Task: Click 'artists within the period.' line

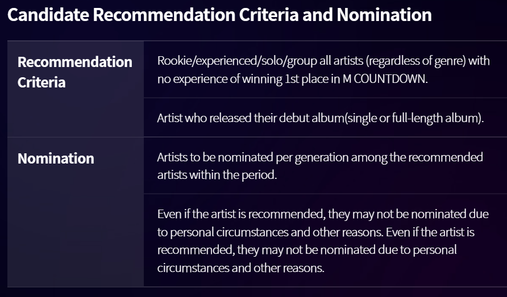Action: [x=217, y=175]
